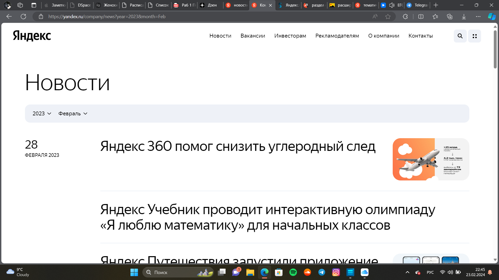Click the scrollbar down arrow
This screenshot has width=499, height=280.
495,260
